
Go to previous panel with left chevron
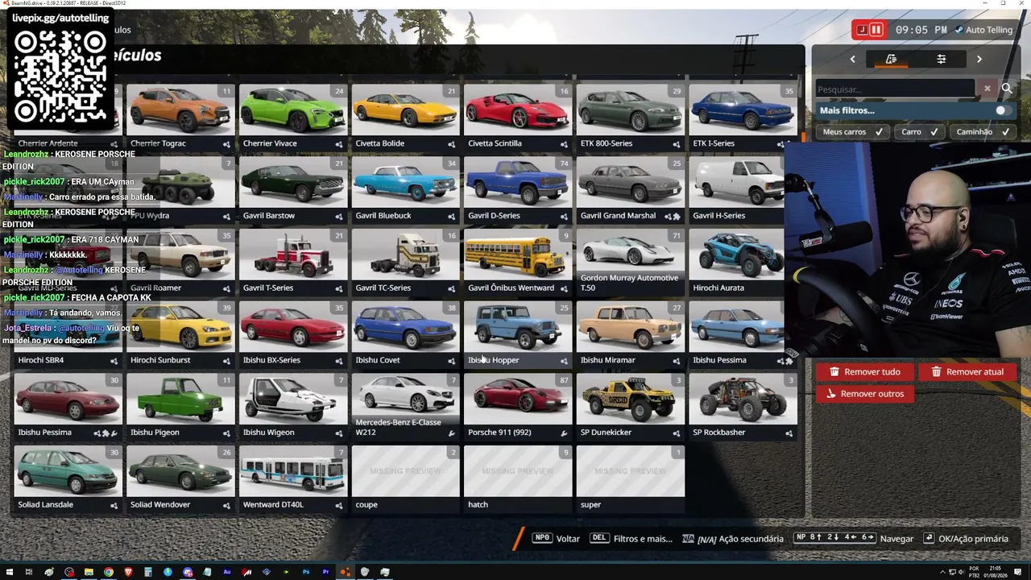coord(852,59)
